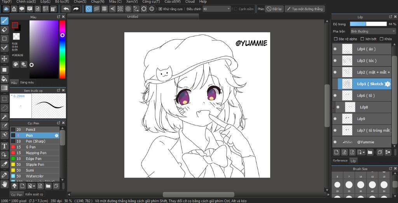
Task: Click Tạo một đường thẳng button
Action: [x=305, y=9]
